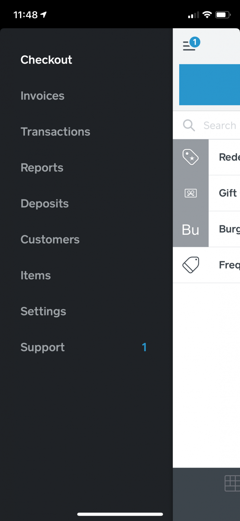Tap inside the Search input field

tap(220, 125)
